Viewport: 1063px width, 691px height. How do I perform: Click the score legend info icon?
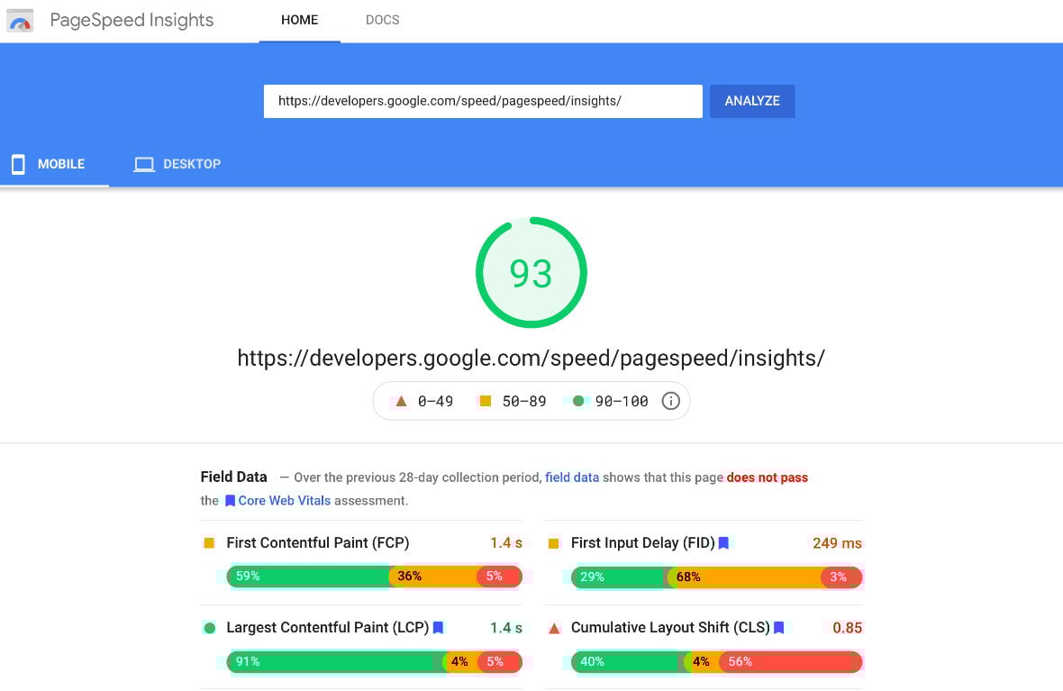(x=670, y=401)
